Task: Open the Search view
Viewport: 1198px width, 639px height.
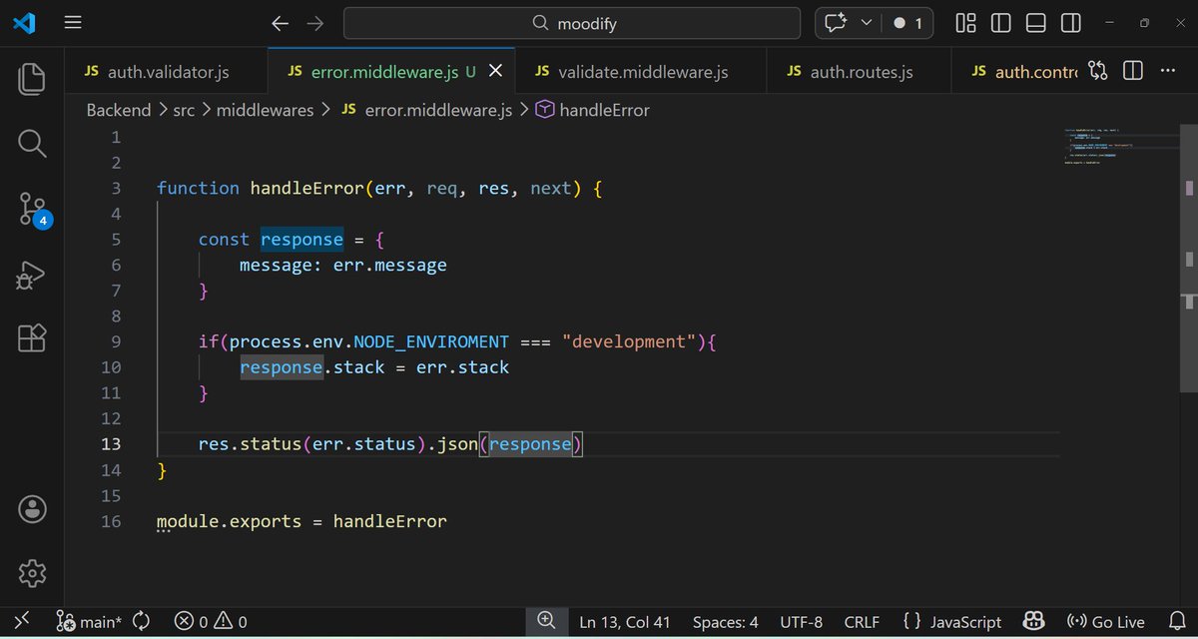Action: click(32, 144)
